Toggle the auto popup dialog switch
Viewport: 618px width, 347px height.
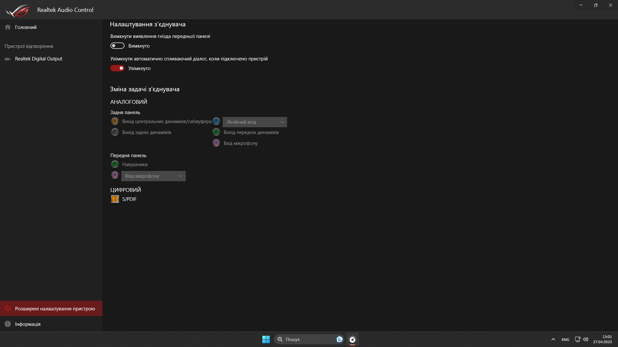pyautogui.click(x=117, y=68)
